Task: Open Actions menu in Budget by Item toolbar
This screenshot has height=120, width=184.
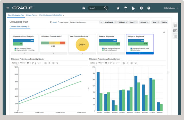Action: pyautogui.click(x=94, y=63)
